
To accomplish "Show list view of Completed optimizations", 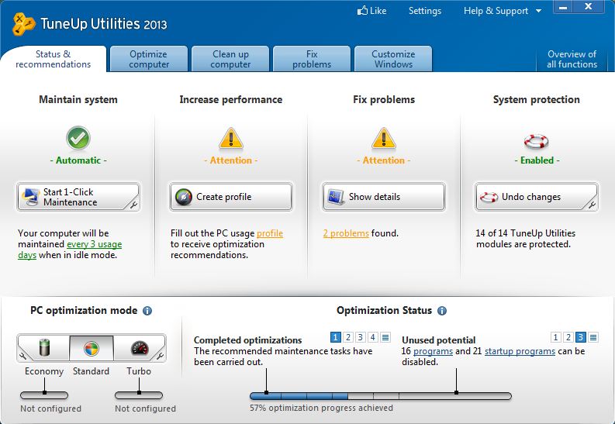I will pyautogui.click(x=385, y=337).
